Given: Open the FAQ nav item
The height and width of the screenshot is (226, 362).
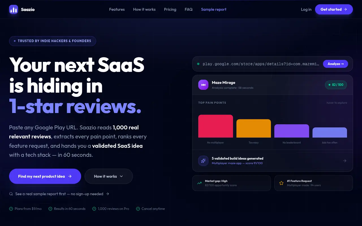Looking at the screenshot, I should point(189,9).
